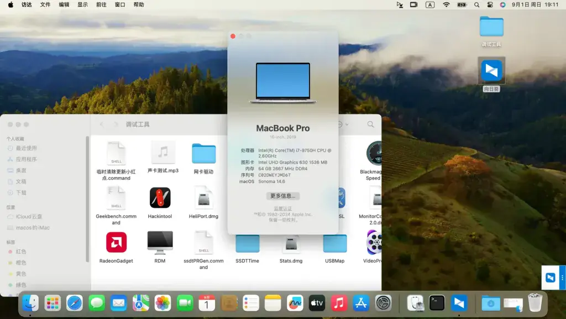Open Photos from the Dock

point(163,303)
